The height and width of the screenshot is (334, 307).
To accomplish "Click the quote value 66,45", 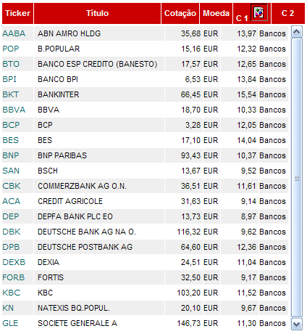I will (190, 94).
